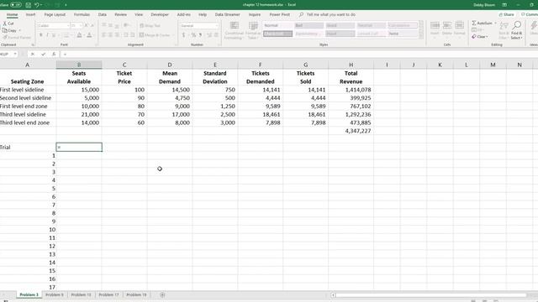
Task: Click the horizontal scrollbar left arrow
Action: pyautogui.click(x=333, y=295)
